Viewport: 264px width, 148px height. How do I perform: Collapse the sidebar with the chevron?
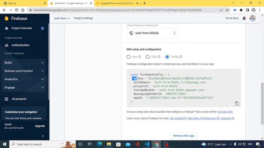coord(43,136)
